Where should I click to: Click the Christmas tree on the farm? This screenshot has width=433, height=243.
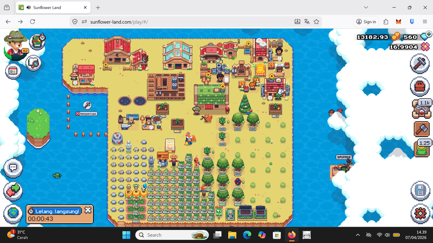tap(245, 104)
